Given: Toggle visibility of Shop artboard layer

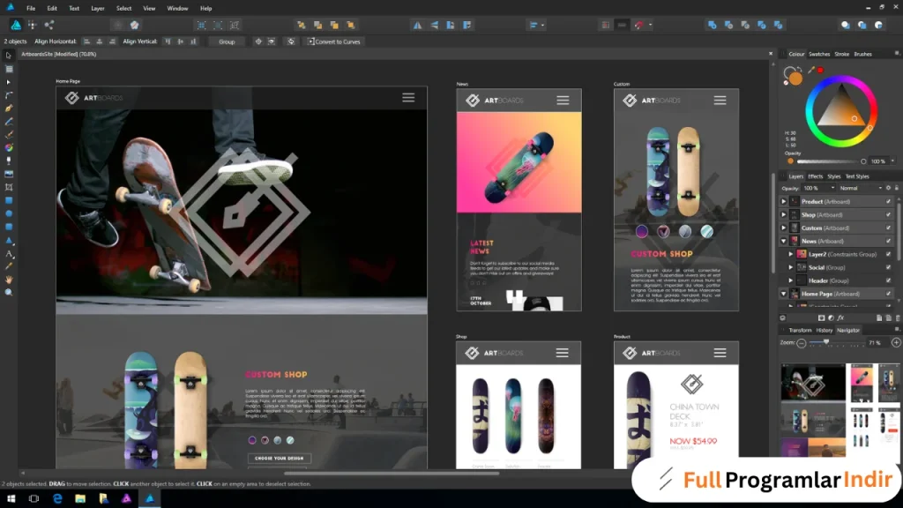Looking at the screenshot, I should 889,215.
